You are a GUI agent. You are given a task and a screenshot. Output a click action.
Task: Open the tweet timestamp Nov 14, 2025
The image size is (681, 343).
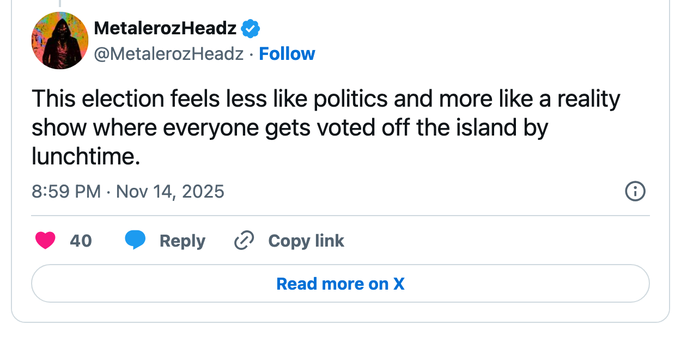click(x=169, y=192)
